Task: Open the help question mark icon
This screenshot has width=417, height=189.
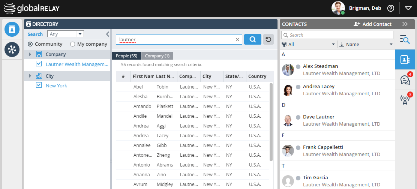Action: point(391,8)
